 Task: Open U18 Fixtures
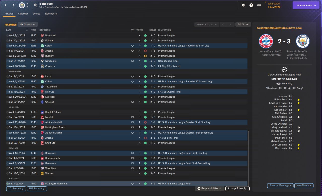pyautogui.click(x=37, y=189)
